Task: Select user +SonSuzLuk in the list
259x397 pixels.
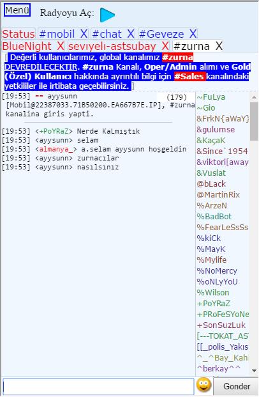Action: (x=221, y=325)
